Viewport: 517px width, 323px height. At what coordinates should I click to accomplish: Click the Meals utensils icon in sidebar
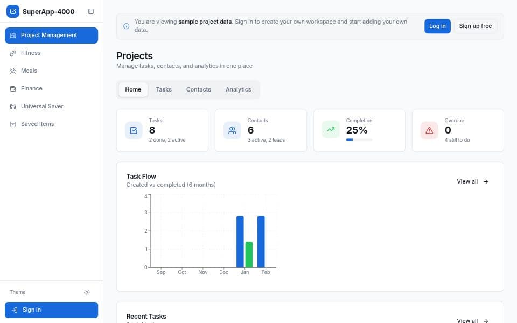pyautogui.click(x=13, y=71)
